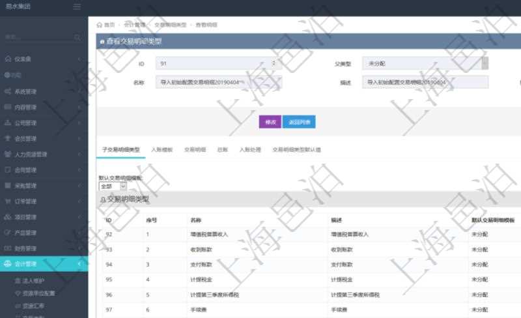The width and height of the screenshot is (521, 318).
Task: Click the 会员管理 icon in sidebar
Action: click(x=8, y=138)
